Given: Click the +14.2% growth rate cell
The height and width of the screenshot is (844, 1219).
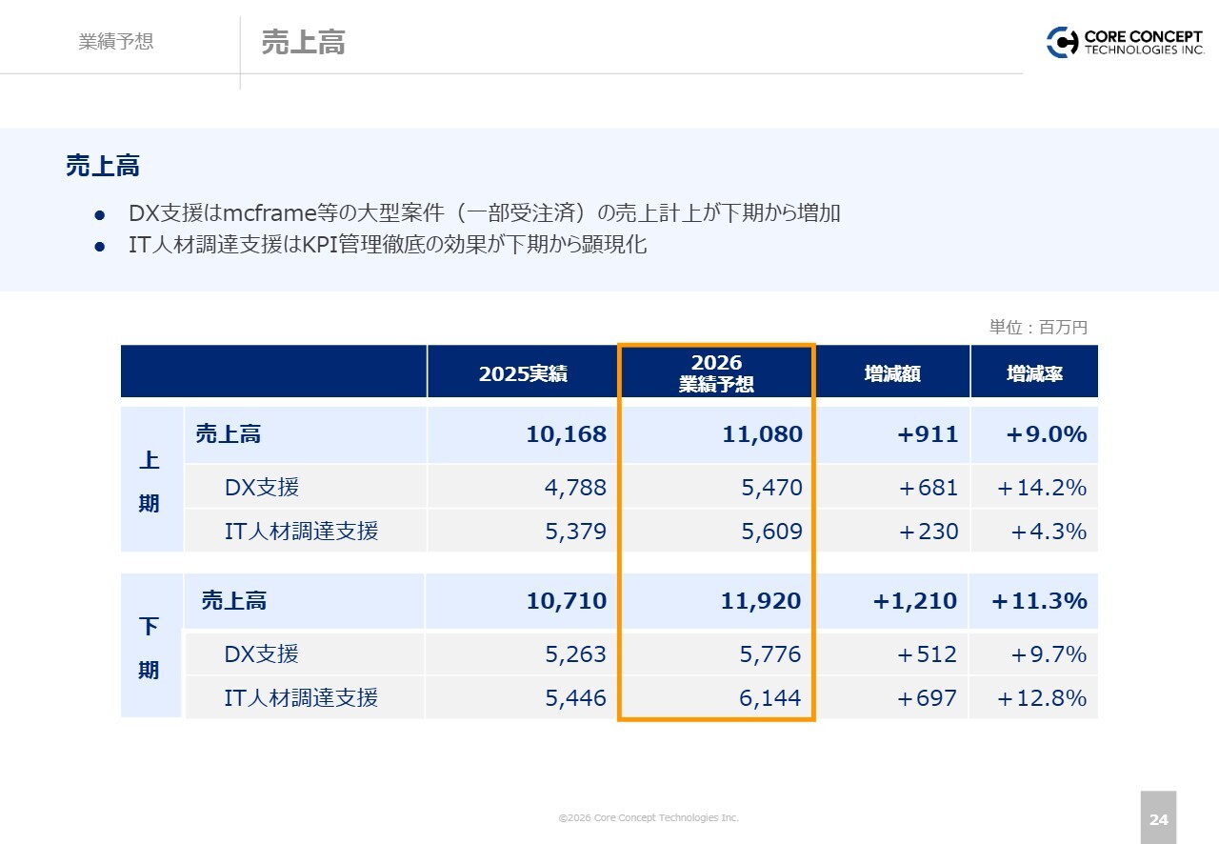Looking at the screenshot, I should tap(1041, 488).
